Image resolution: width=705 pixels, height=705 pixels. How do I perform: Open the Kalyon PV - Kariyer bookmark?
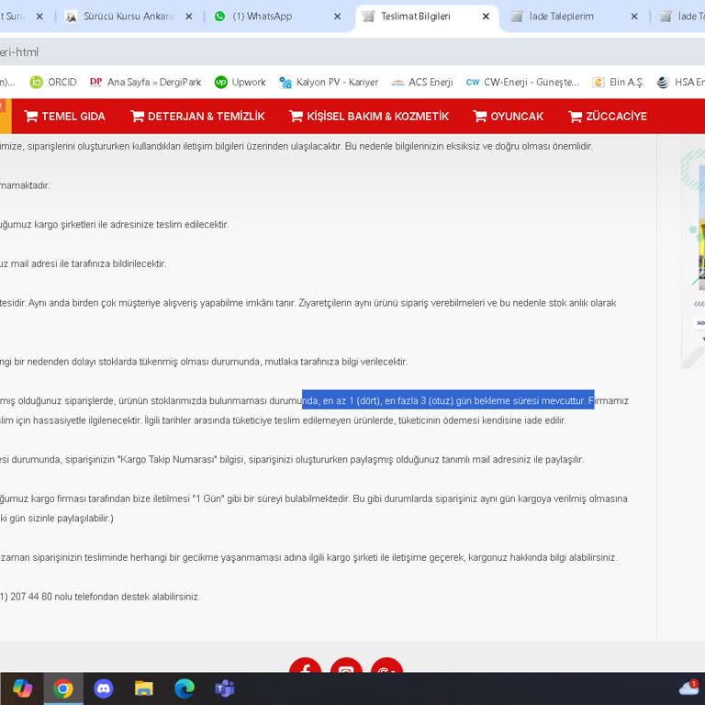pos(329,83)
